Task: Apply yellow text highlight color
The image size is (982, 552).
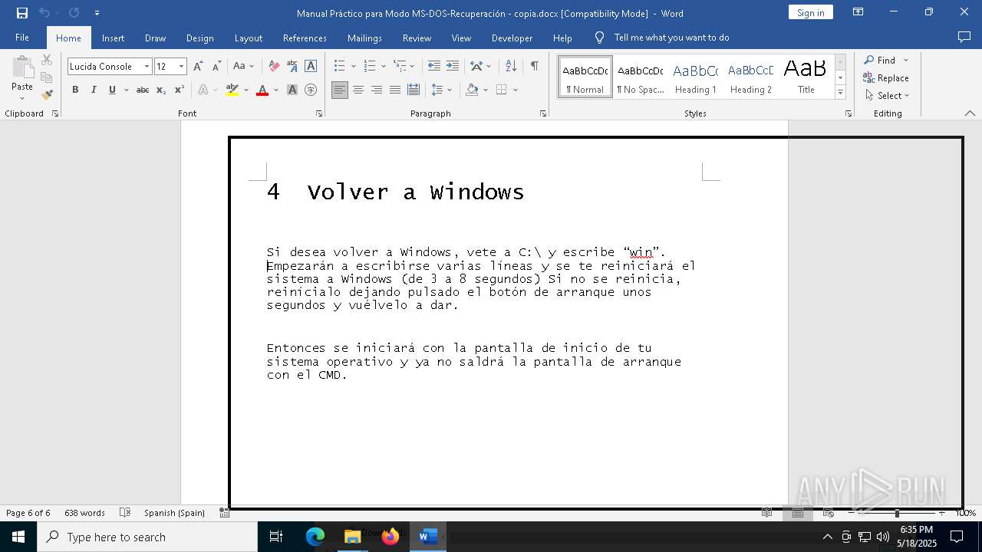Action: tap(232, 90)
